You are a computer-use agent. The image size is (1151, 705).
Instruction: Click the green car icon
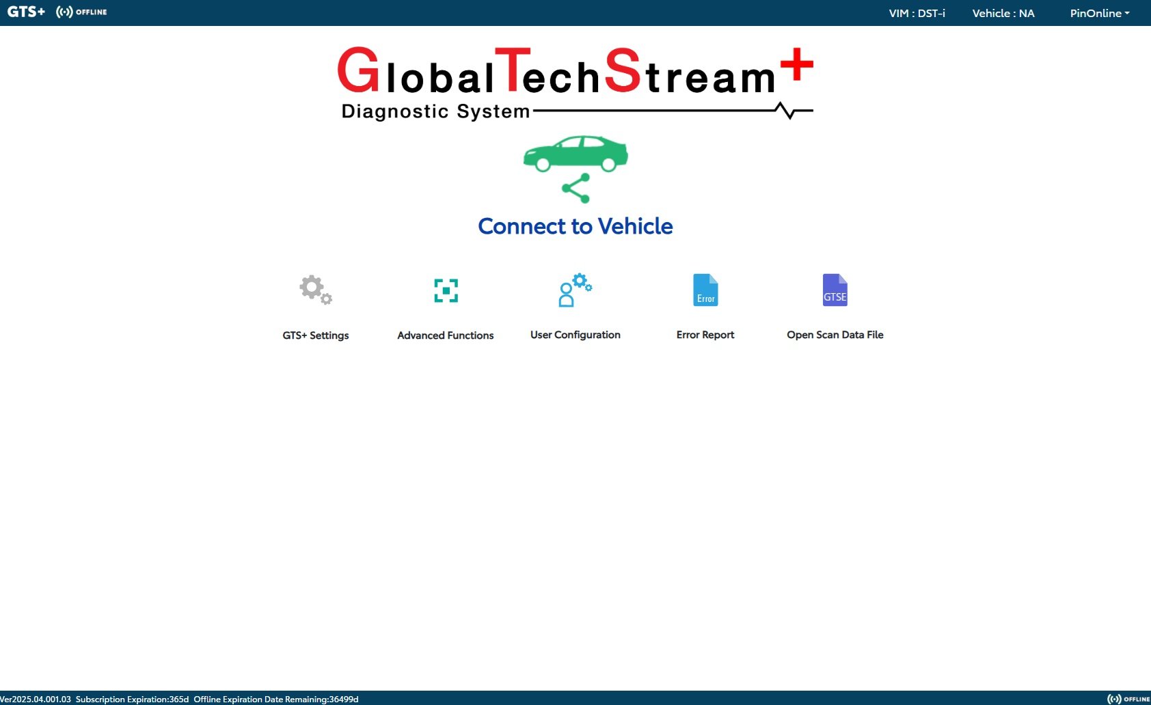(575, 153)
